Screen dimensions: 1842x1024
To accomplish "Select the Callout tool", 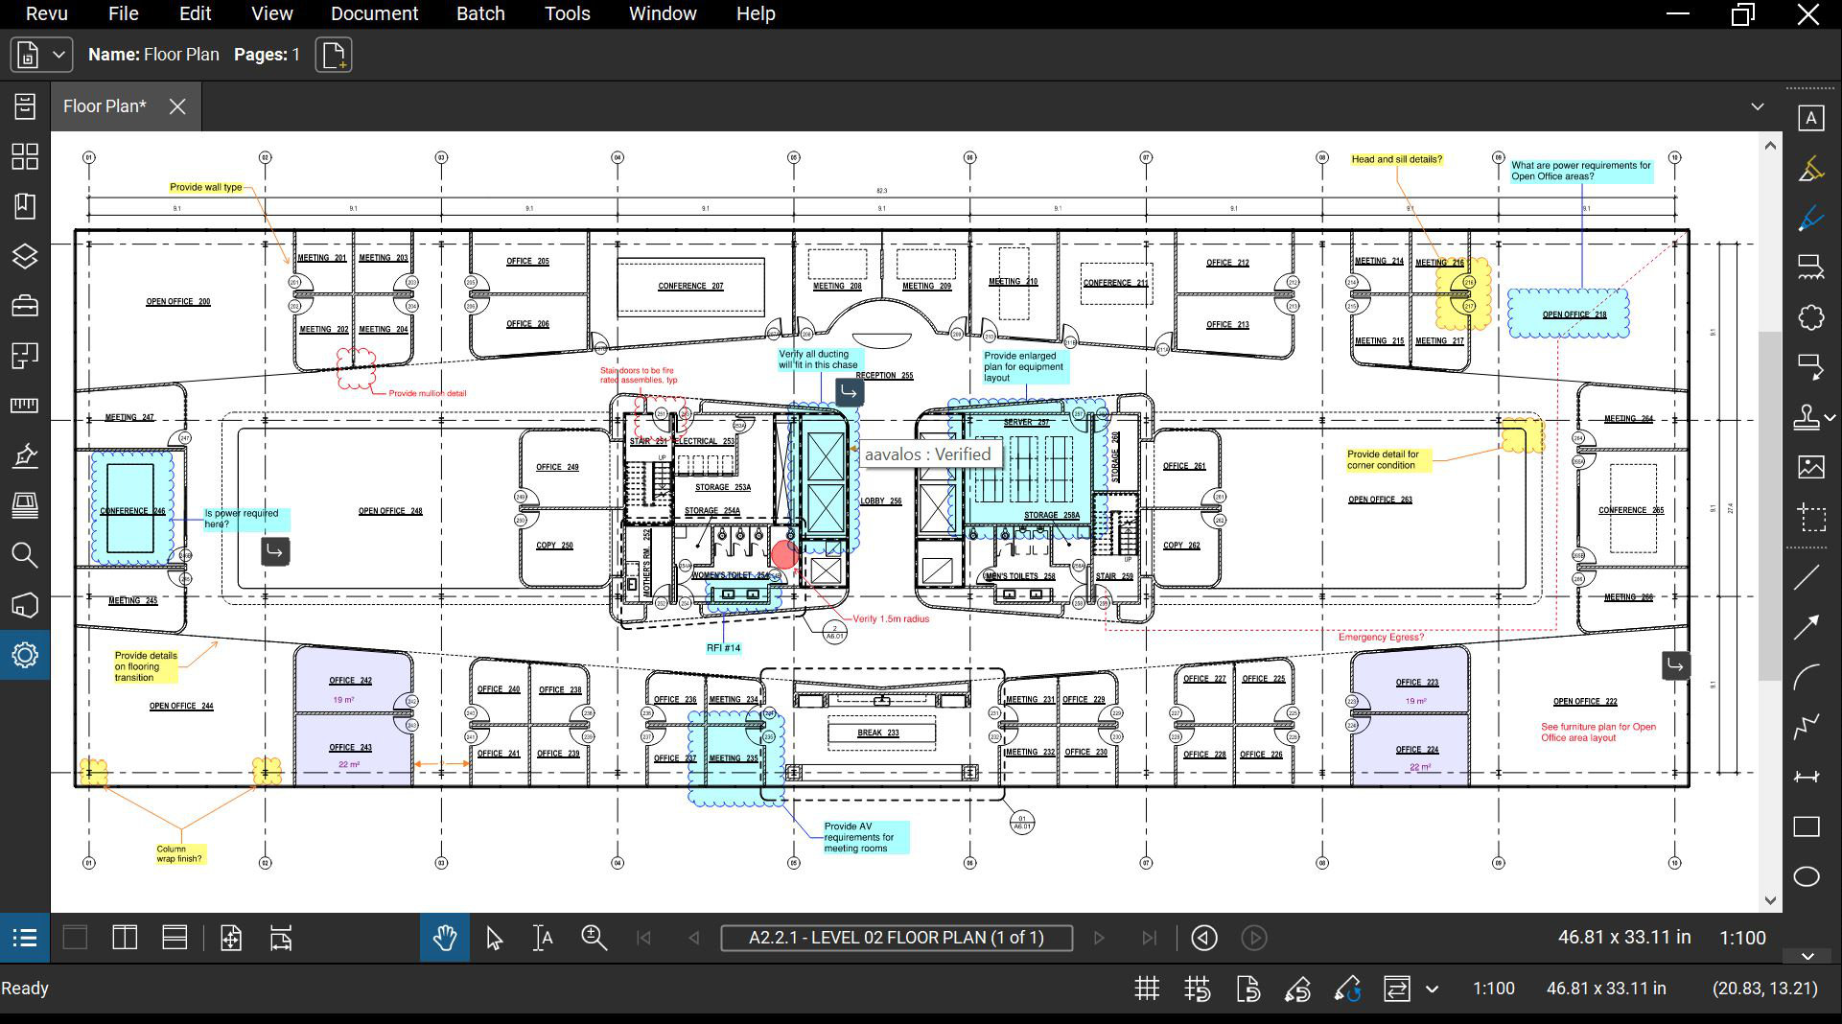I will click(1810, 367).
